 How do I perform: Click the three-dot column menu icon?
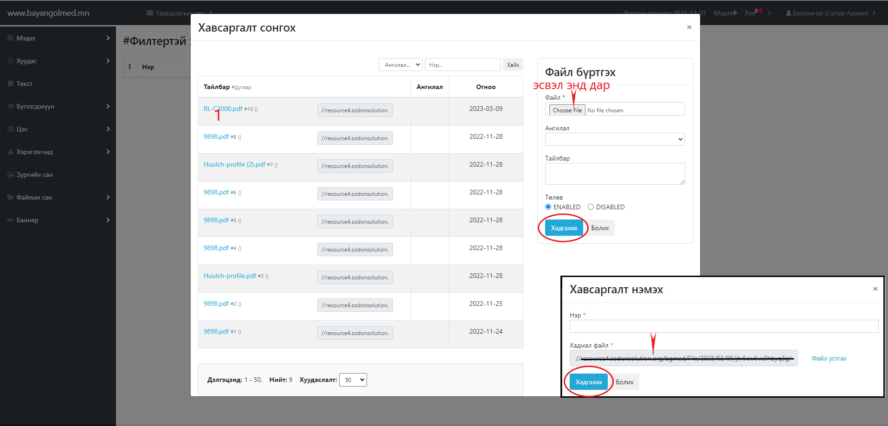[x=129, y=67]
